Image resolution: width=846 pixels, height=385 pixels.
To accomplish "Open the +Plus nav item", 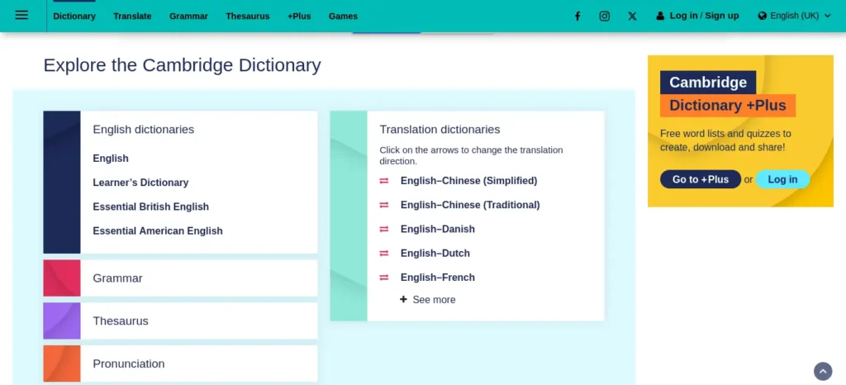I will coord(299,17).
